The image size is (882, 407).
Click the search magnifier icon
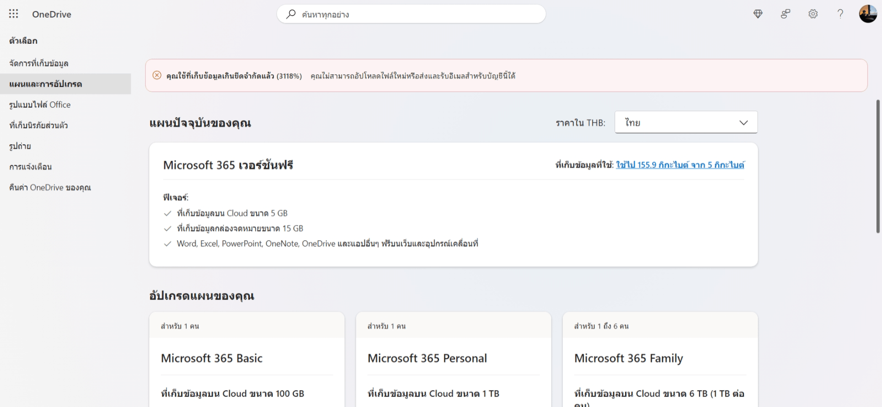coord(291,14)
